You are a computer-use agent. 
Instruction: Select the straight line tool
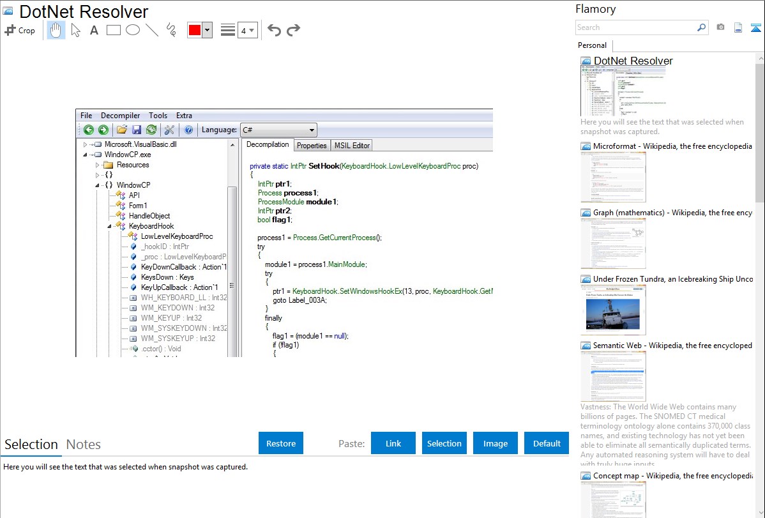pyautogui.click(x=152, y=30)
